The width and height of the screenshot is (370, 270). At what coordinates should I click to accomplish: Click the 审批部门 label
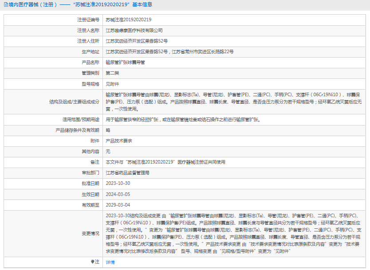point(91,173)
